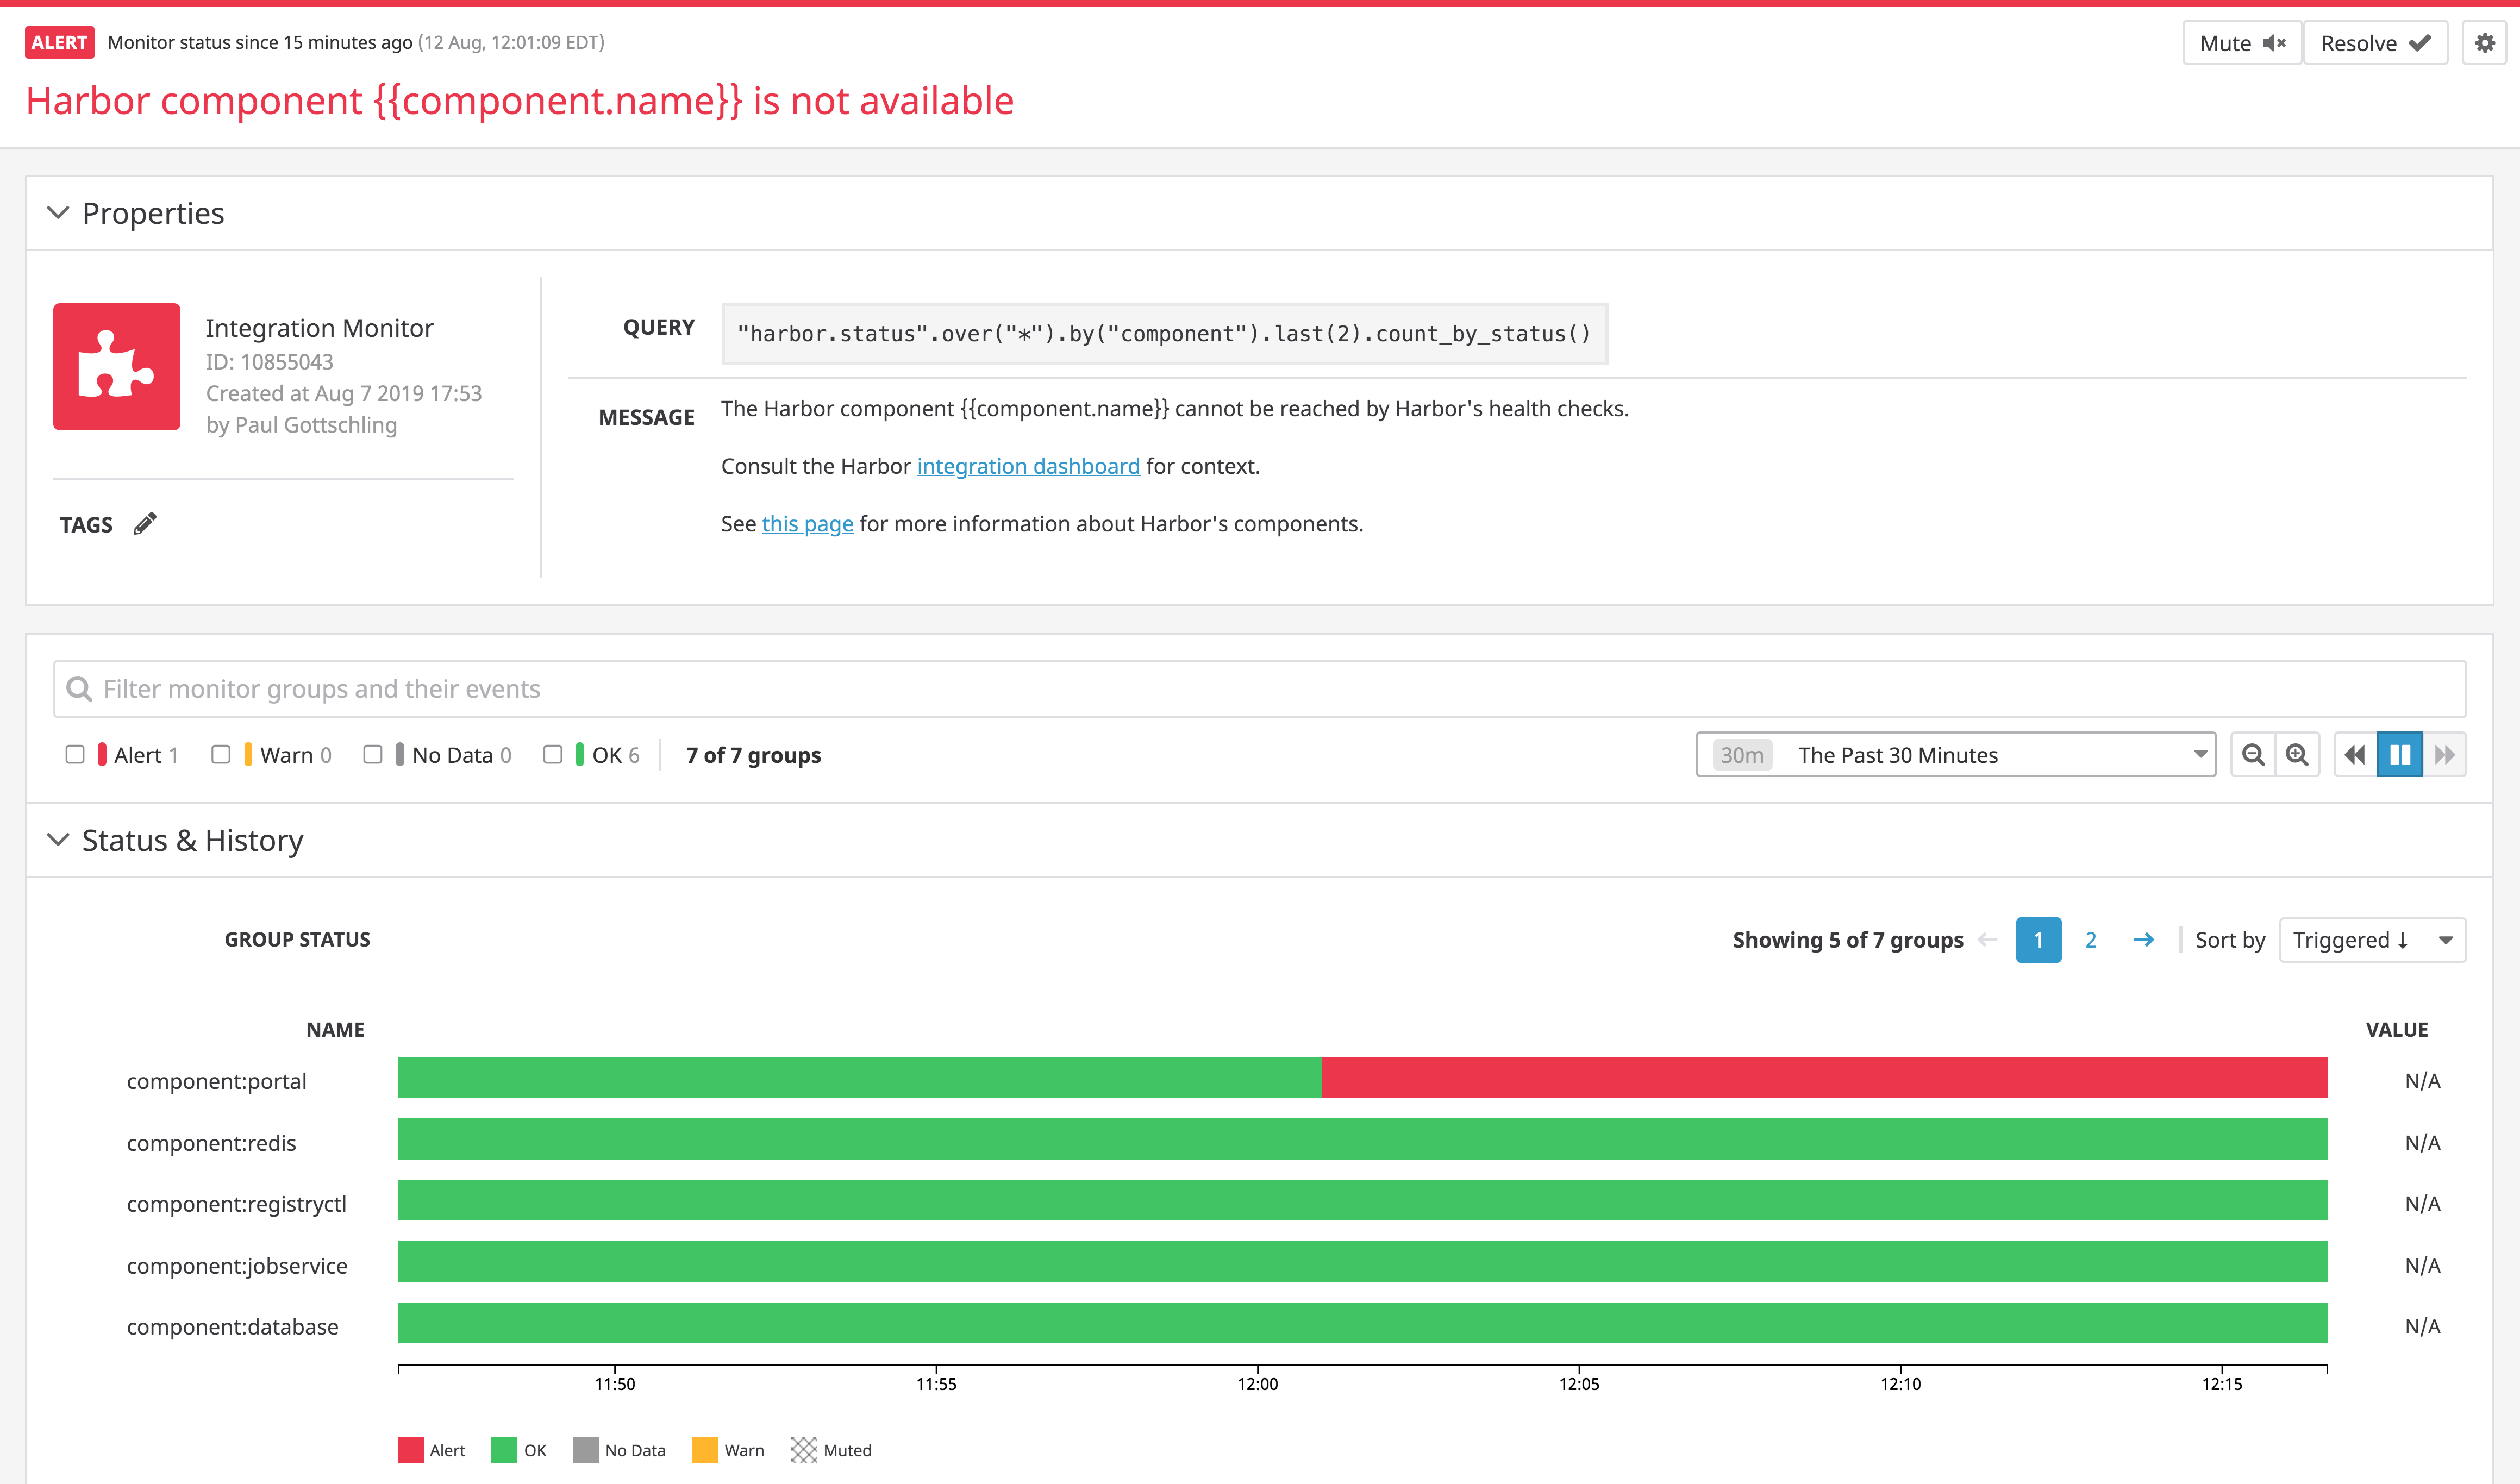Click the red Integration Monitor puzzle icon
Image resolution: width=2520 pixels, height=1484 pixels.
click(x=117, y=367)
